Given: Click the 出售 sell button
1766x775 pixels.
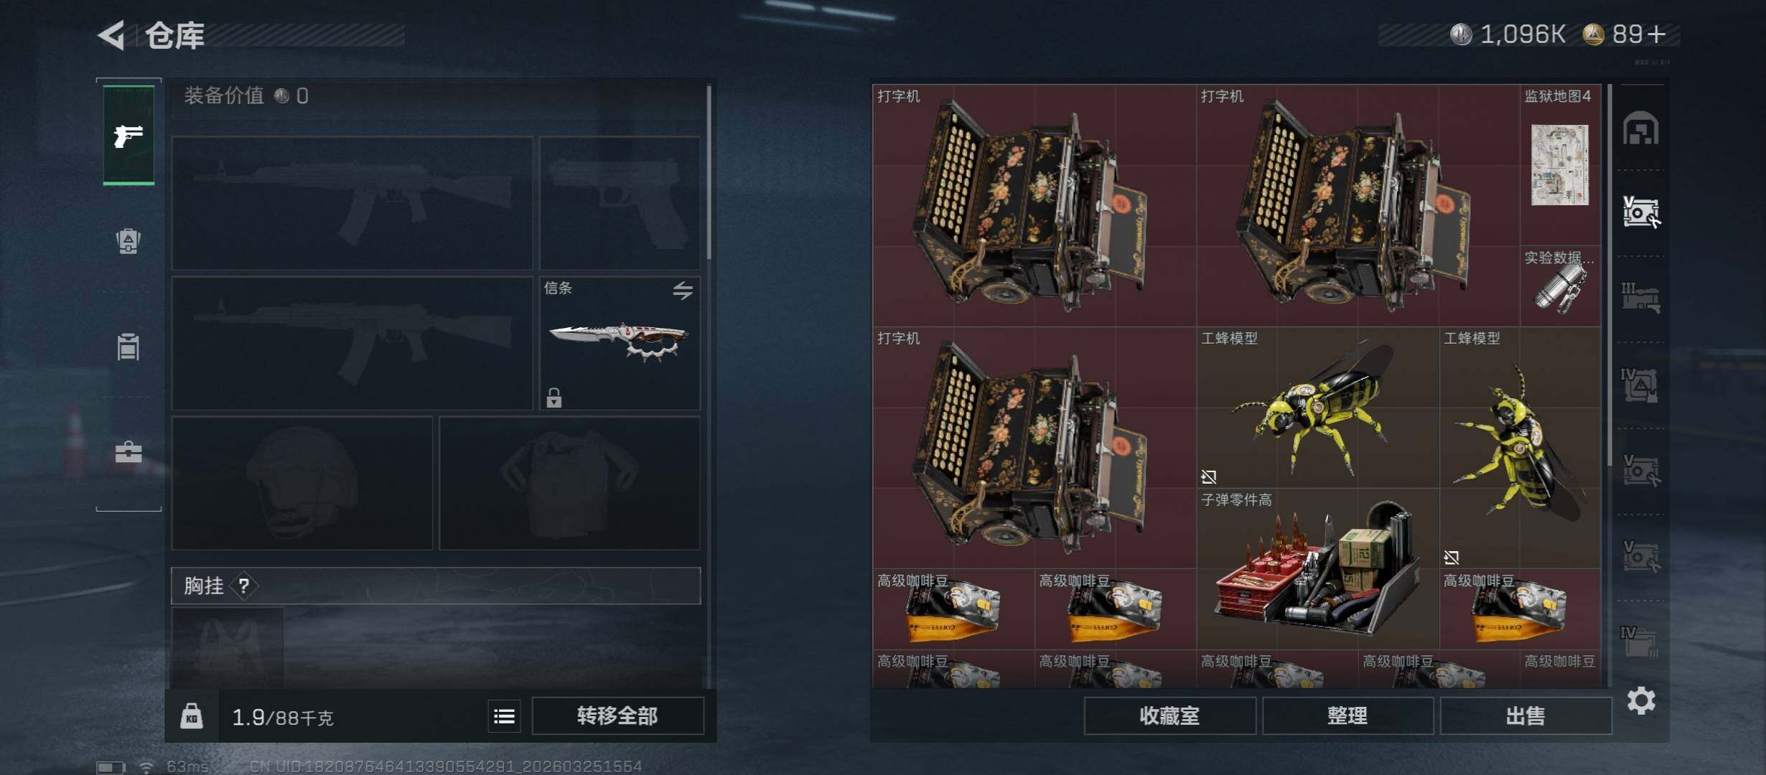Looking at the screenshot, I should pyautogui.click(x=1526, y=716).
